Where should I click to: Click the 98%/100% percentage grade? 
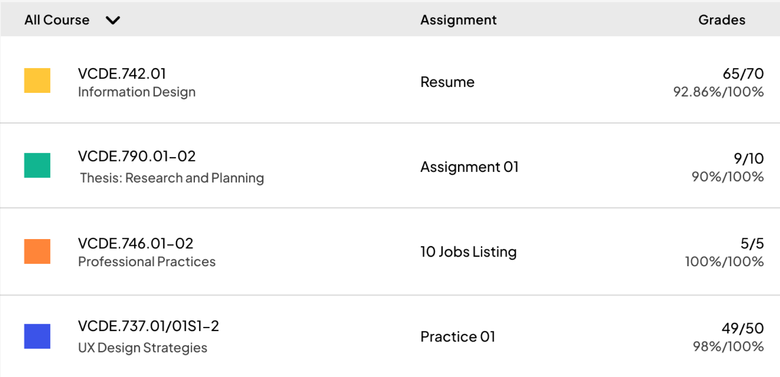728,346
